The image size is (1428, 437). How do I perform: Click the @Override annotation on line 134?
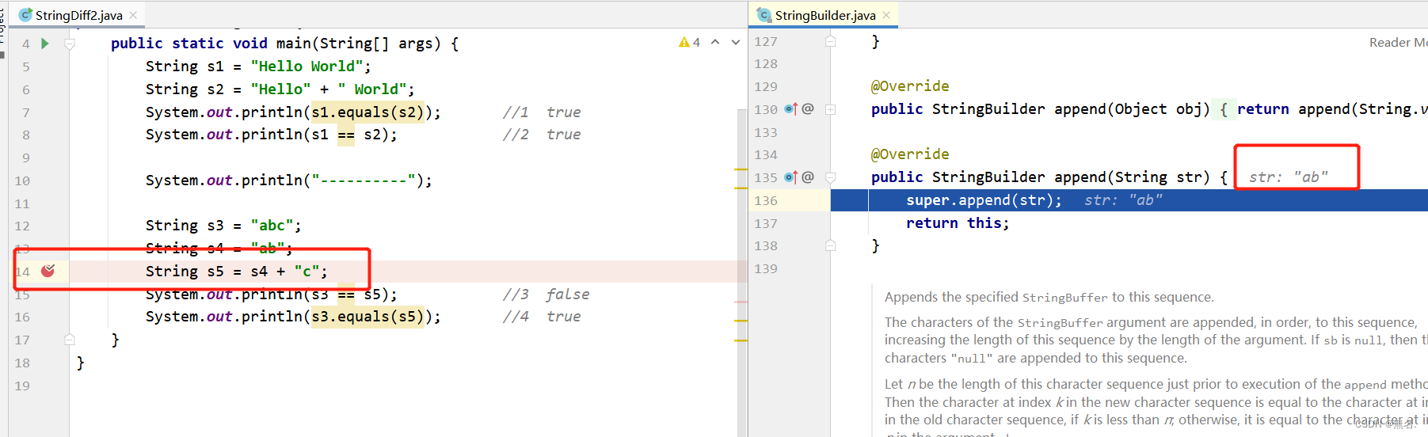pyautogui.click(x=910, y=154)
